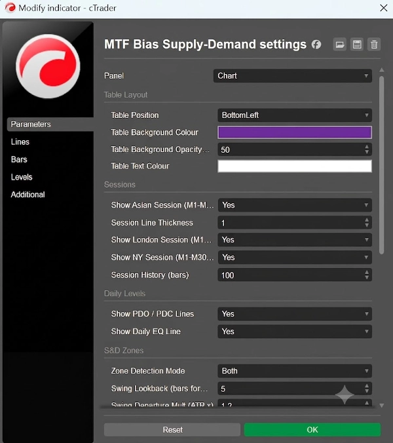Viewport: 393px width, 443px height.
Task: Expand Show Asian Session dropdown
Action: coord(295,205)
